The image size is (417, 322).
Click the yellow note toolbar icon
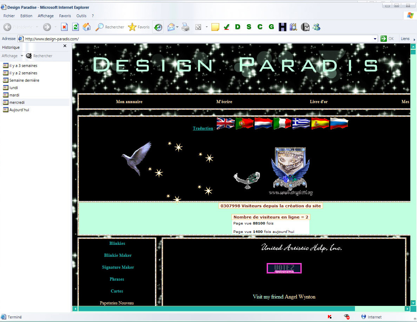(215, 27)
